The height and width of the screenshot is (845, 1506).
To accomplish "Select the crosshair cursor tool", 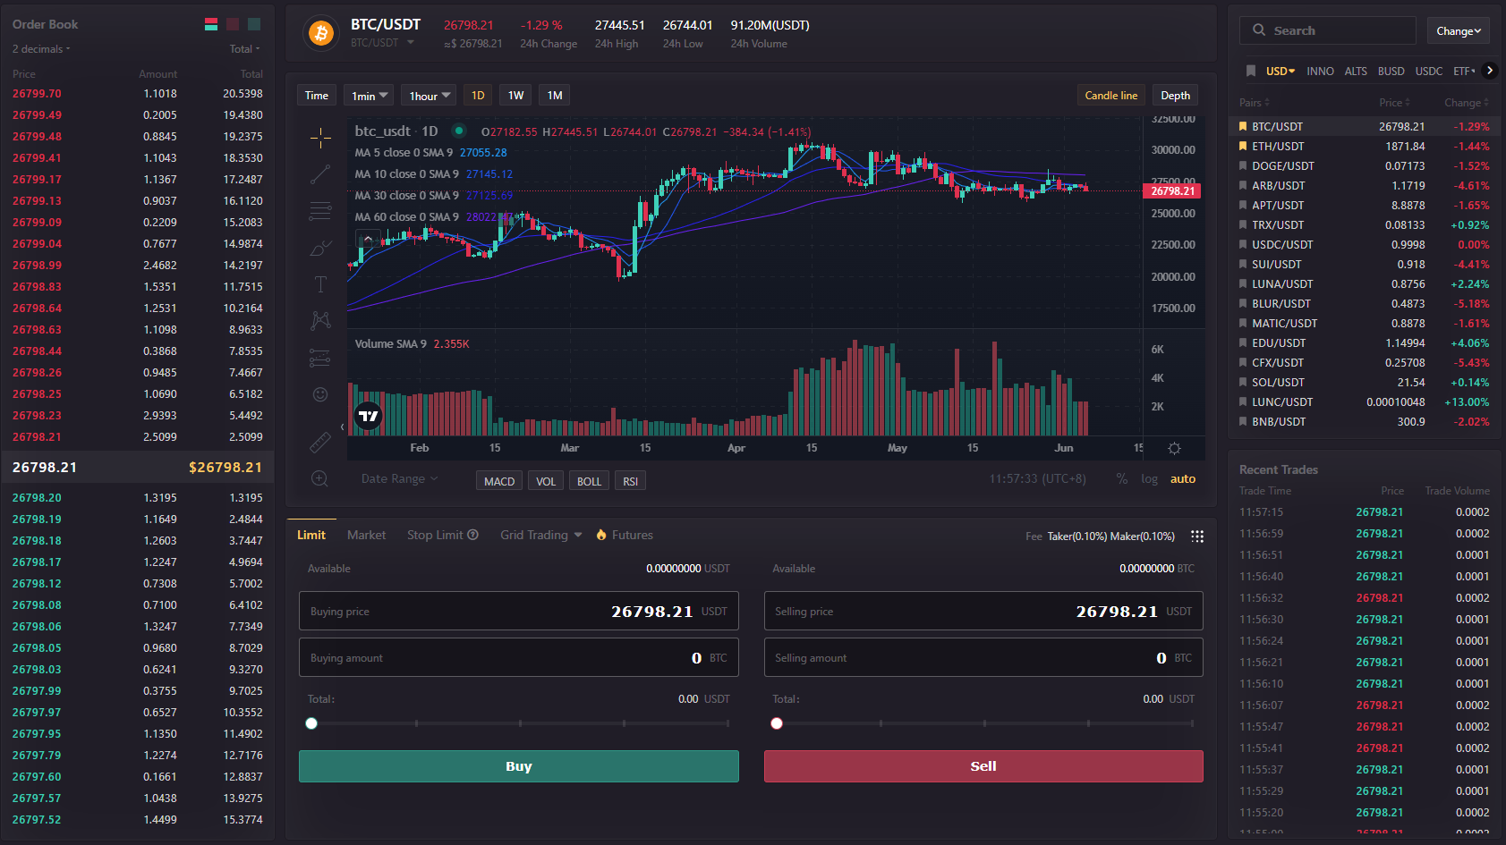I will (x=320, y=138).
